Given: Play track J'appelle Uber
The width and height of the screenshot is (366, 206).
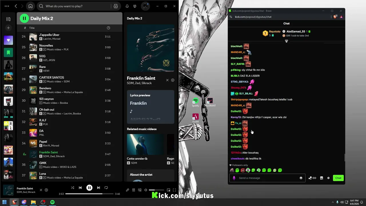Looking at the screenshot, I should click(x=70, y=37).
